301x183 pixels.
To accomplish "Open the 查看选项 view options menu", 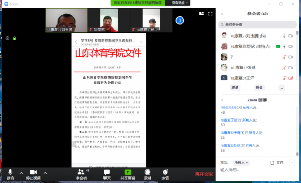I will tap(180, 3).
